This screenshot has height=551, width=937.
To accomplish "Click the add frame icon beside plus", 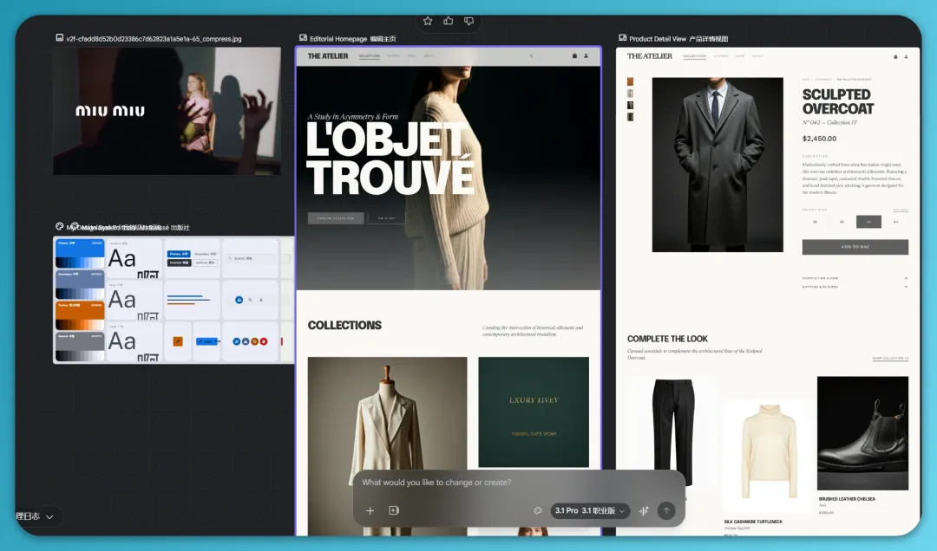I will (393, 511).
